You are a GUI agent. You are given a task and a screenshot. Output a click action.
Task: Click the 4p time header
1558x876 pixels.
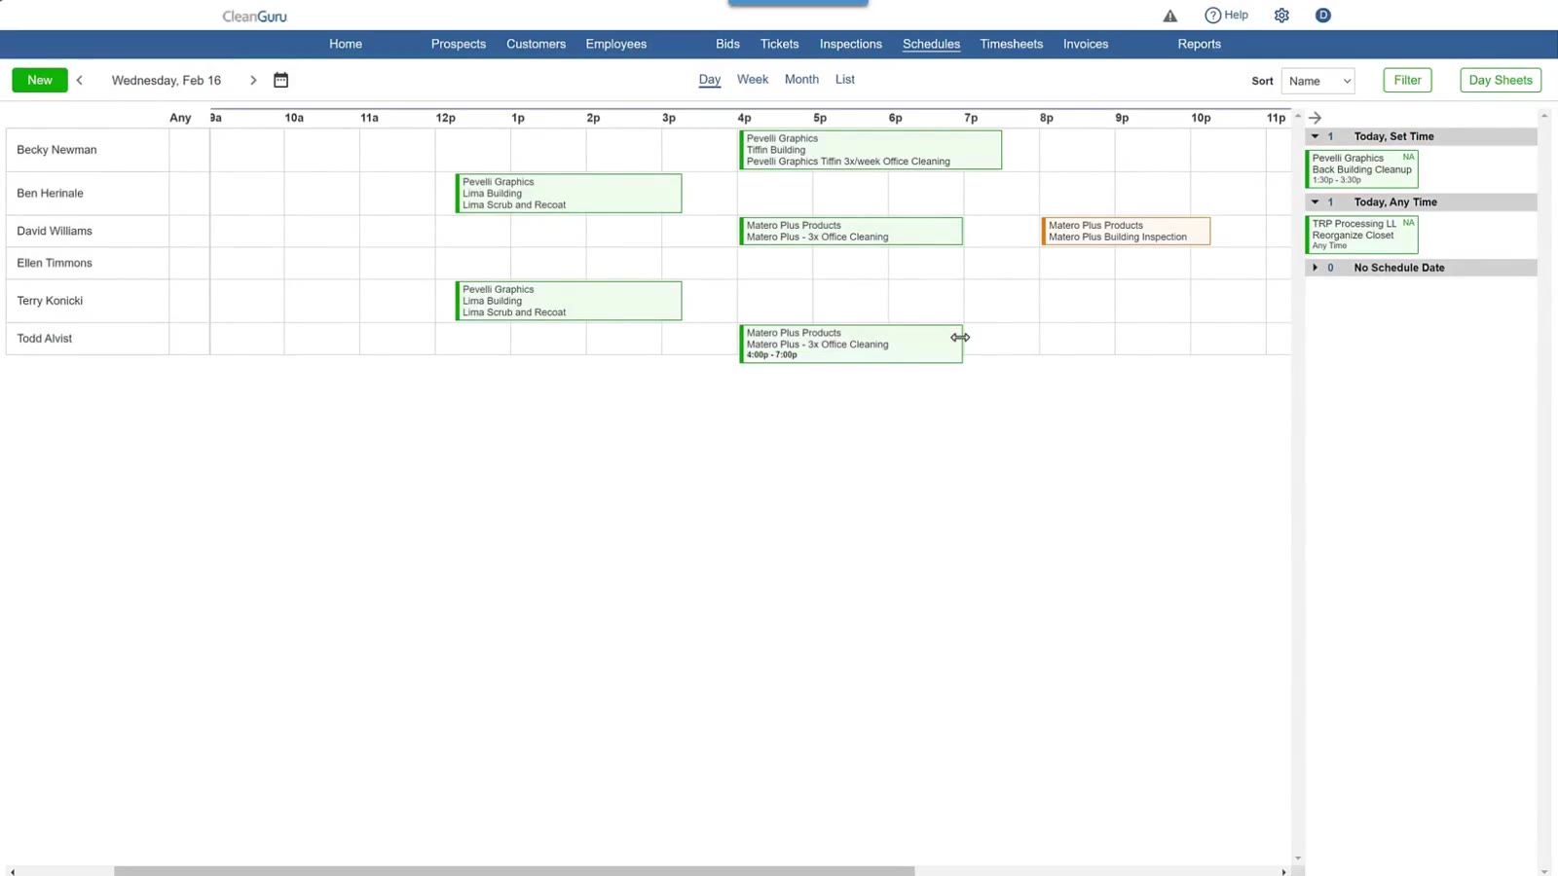click(744, 119)
